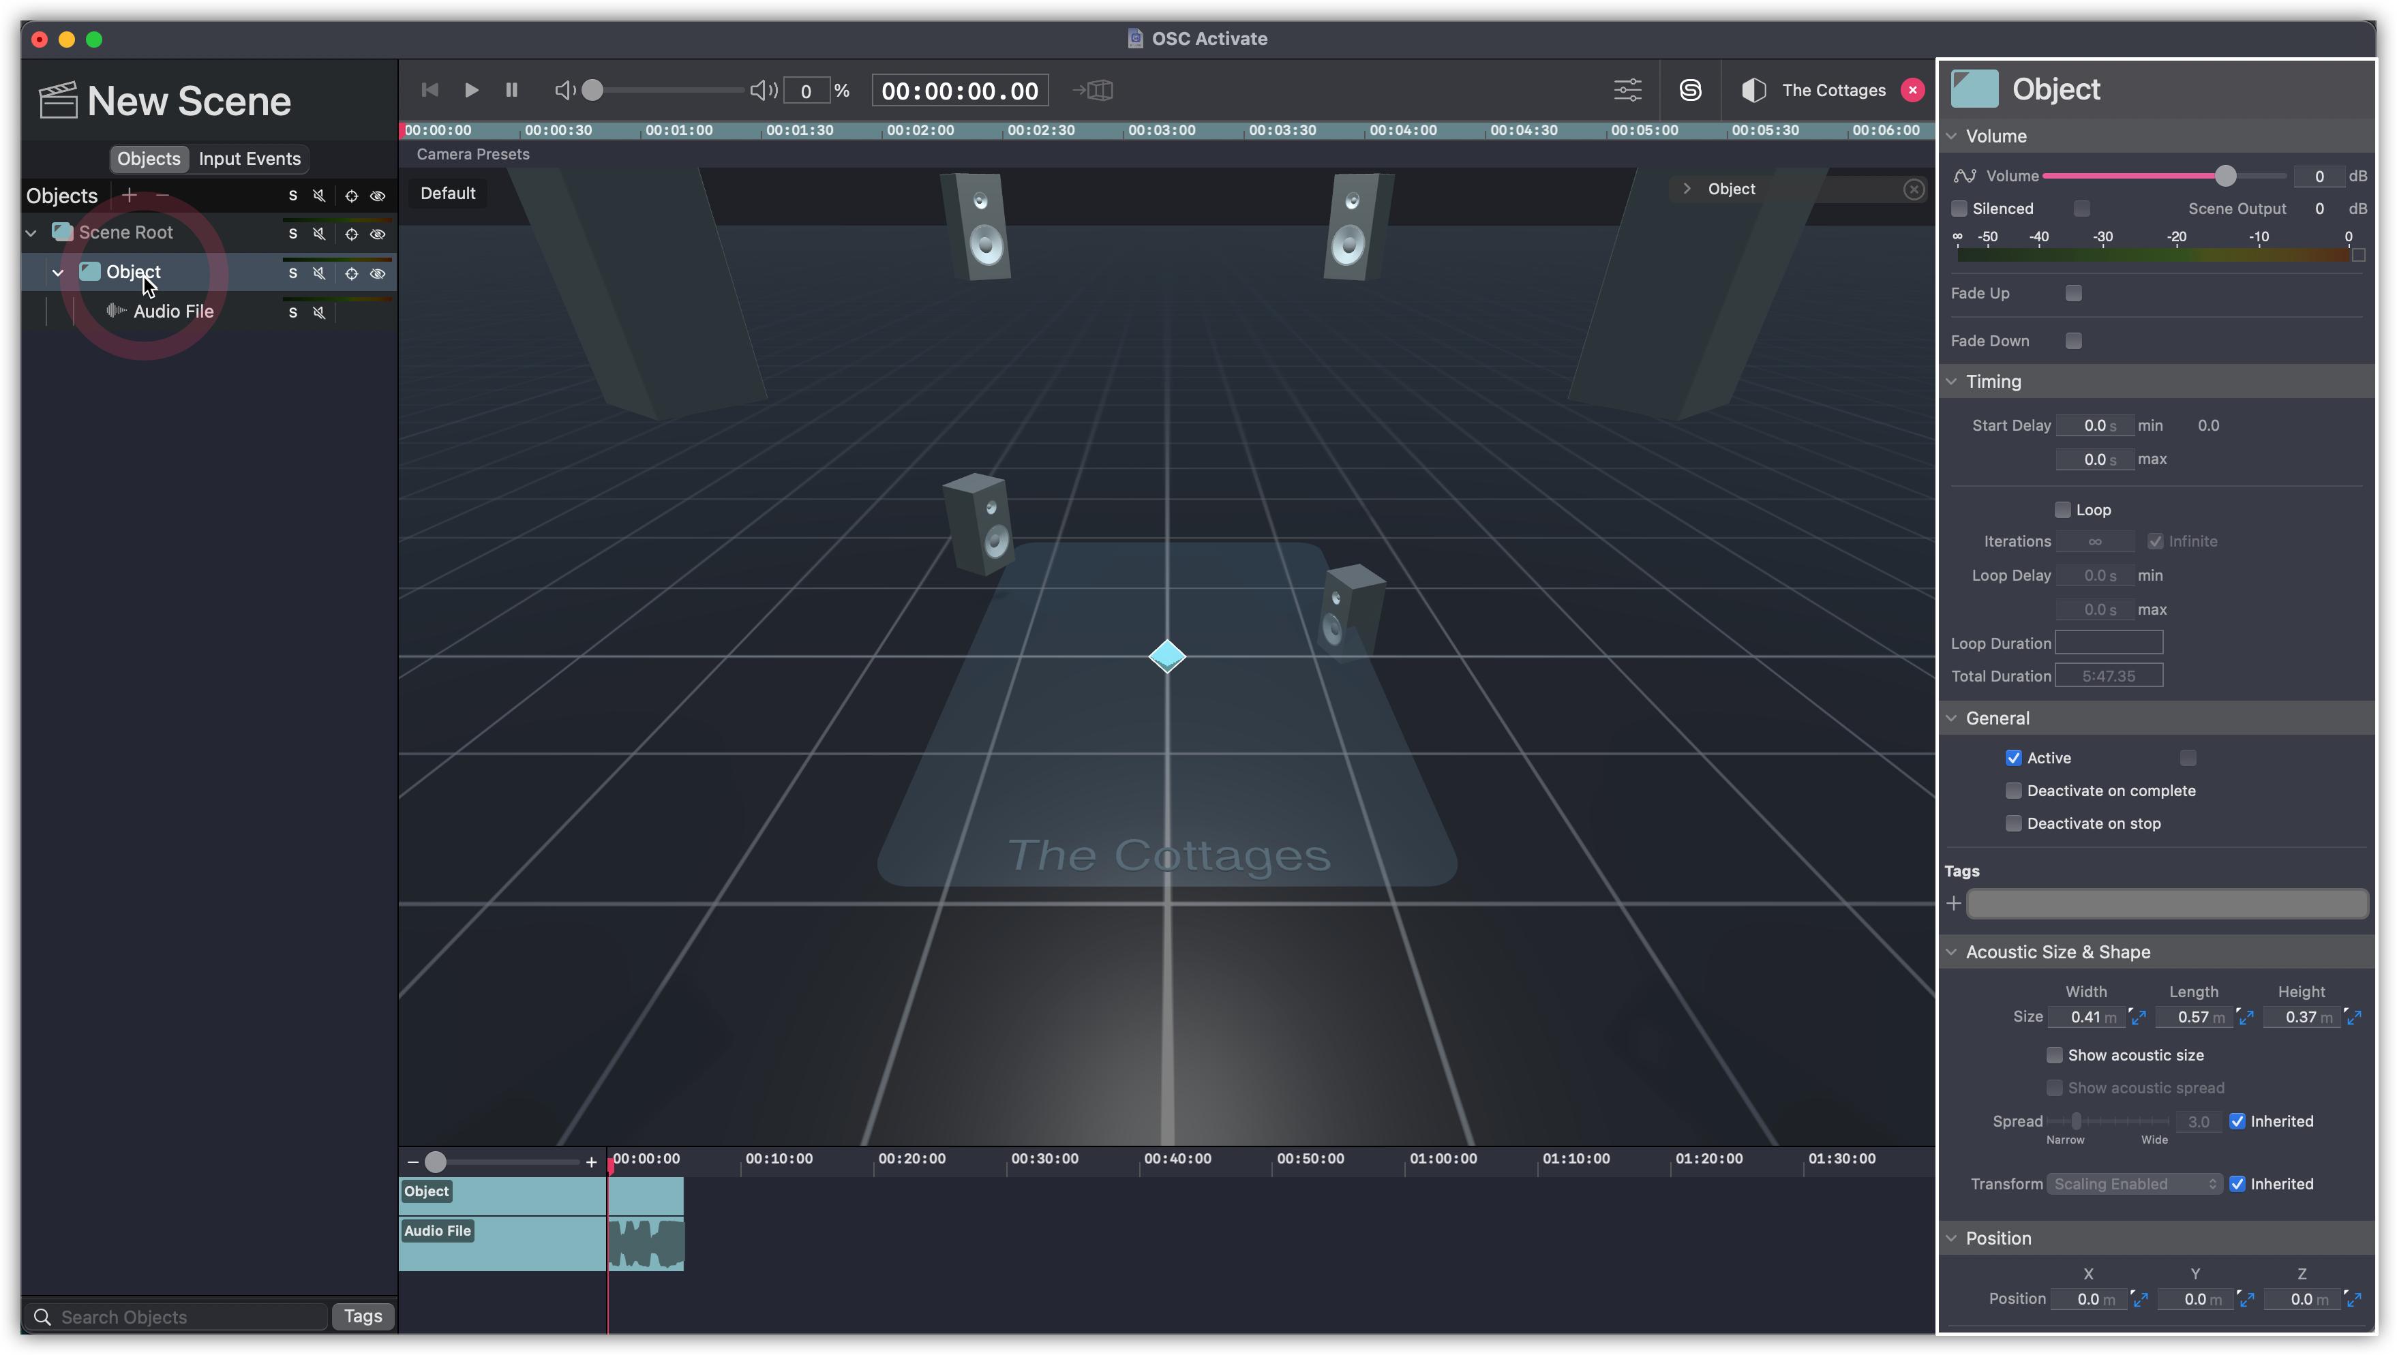Enable Deactivate on stop checkbox
Image resolution: width=2397 pixels, height=1355 pixels.
tap(2013, 823)
